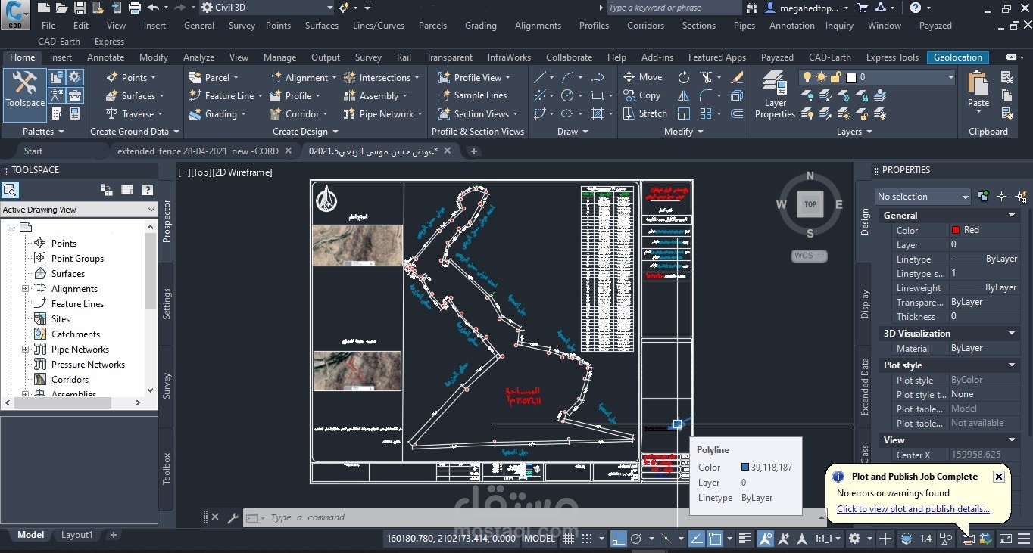
Task: Open Toolspace help question icon
Action: pyautogui.click(x=148, y=190)
